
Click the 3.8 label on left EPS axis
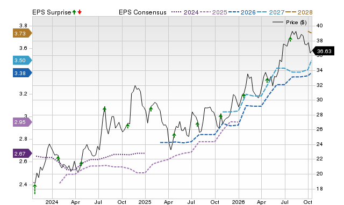(23, 26)
